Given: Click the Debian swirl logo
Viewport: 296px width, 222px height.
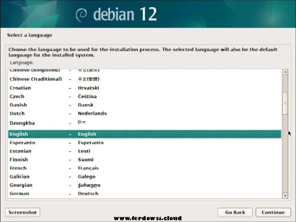Looking at the screenshot, I should click(x=81, y=14).
